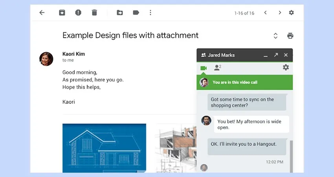
Task: Select the green video call tab
Action: click(x=204, y=68)
